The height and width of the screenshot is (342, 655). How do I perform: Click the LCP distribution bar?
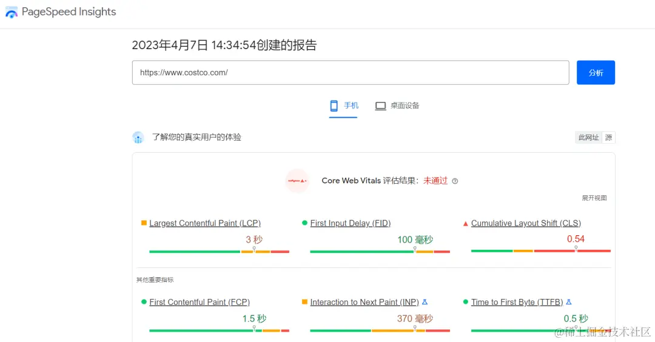(220, 252)
